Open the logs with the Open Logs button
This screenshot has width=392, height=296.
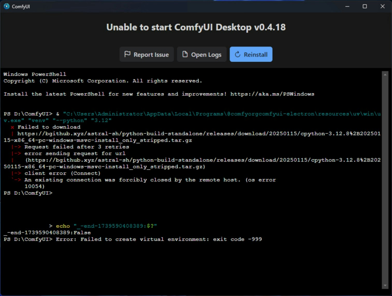pos(202,54)
